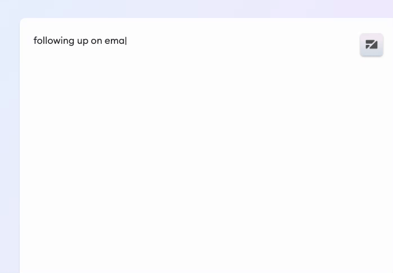This screenshot has height=273, width=393.
Task: Click the space between "up" and "on"
Action: [x=90, y=41]
